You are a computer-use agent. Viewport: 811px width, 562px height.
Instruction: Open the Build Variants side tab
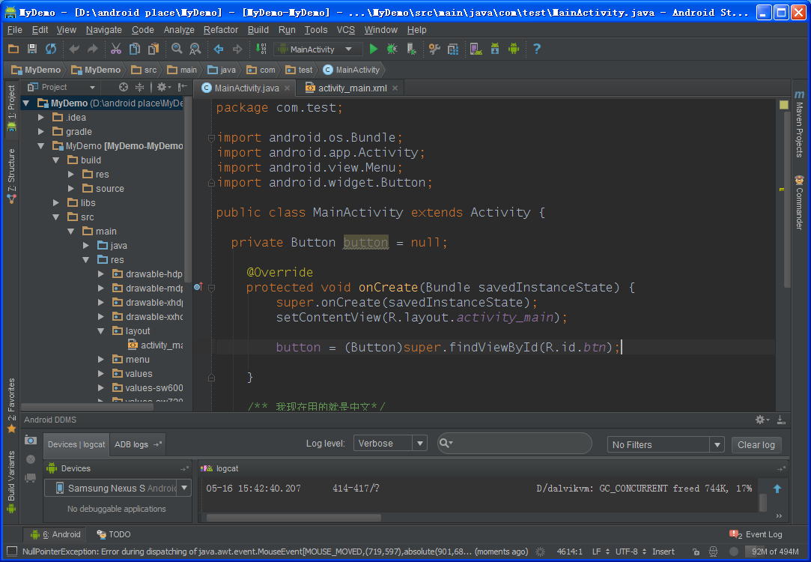(11, 482)
